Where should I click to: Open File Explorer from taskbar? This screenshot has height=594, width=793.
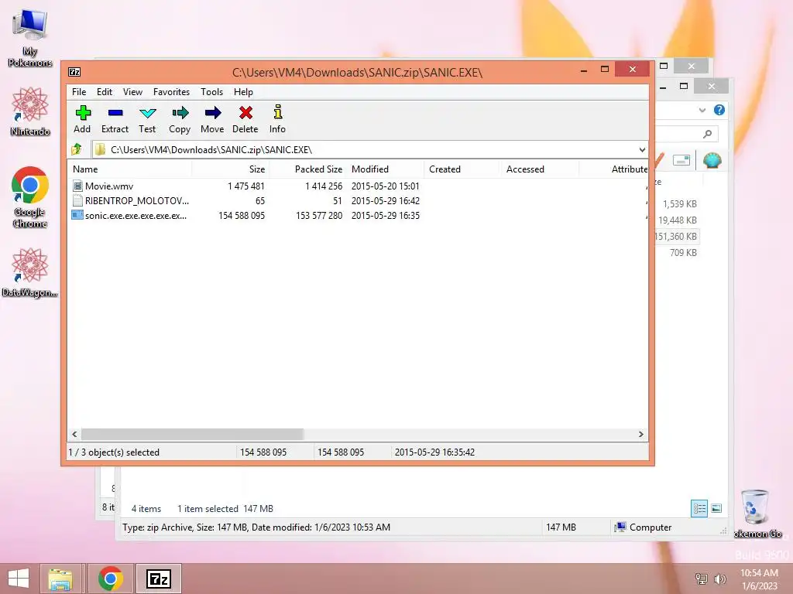60,579
